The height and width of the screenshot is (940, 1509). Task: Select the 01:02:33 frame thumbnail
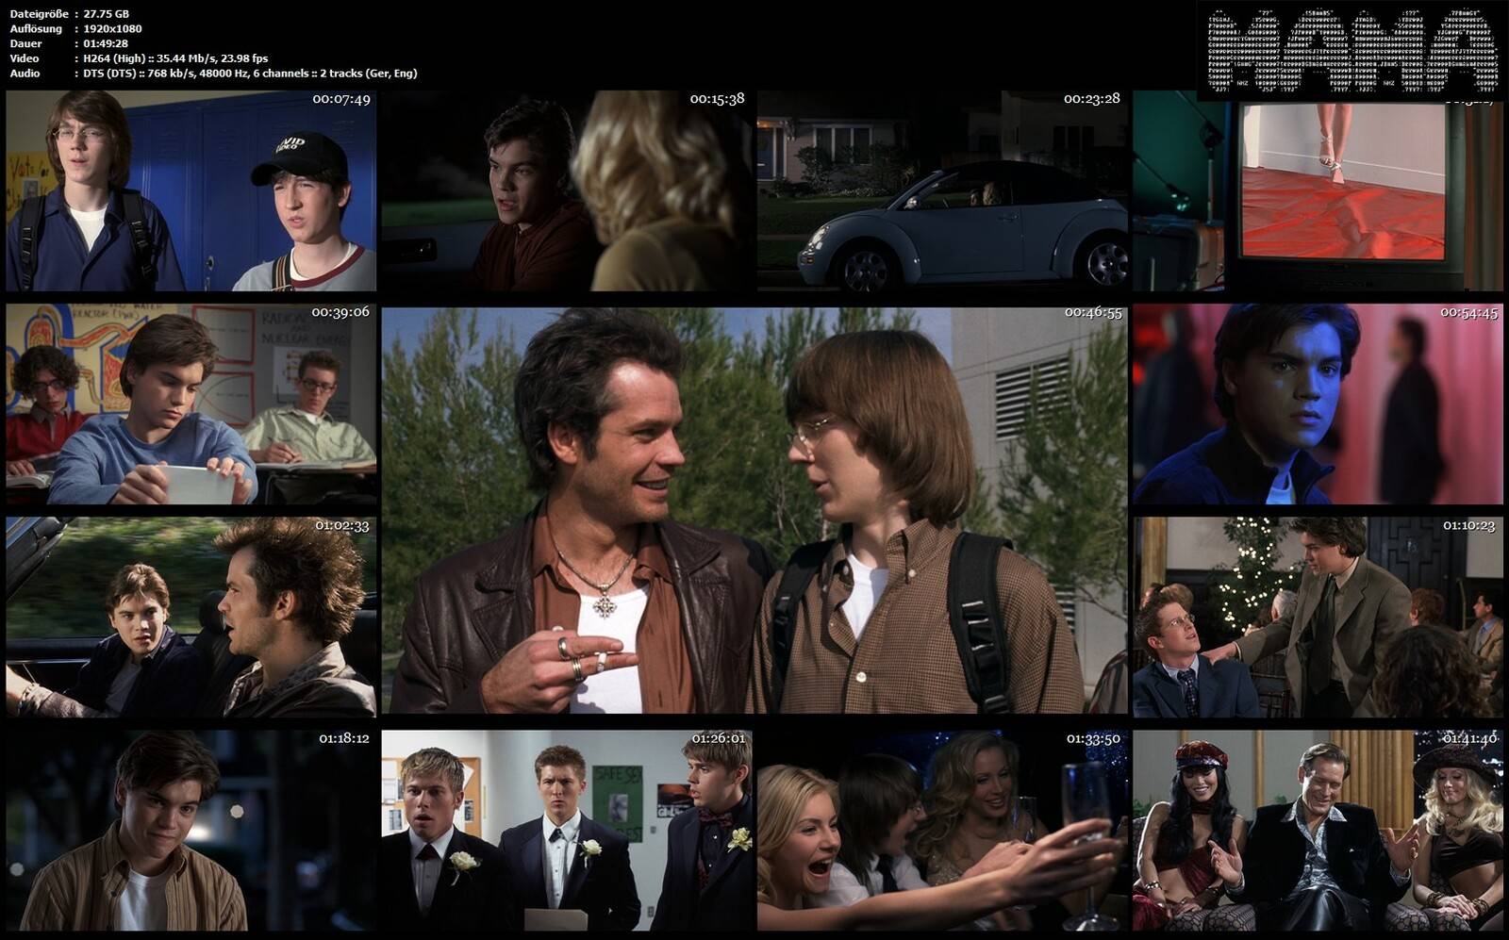pos(191,617)
